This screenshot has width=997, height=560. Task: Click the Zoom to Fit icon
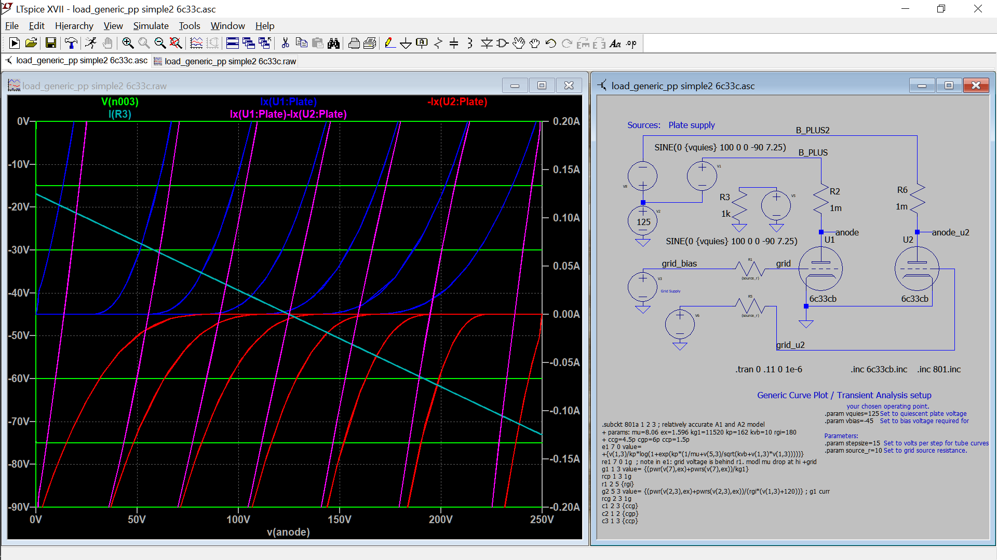coord(176,44)
